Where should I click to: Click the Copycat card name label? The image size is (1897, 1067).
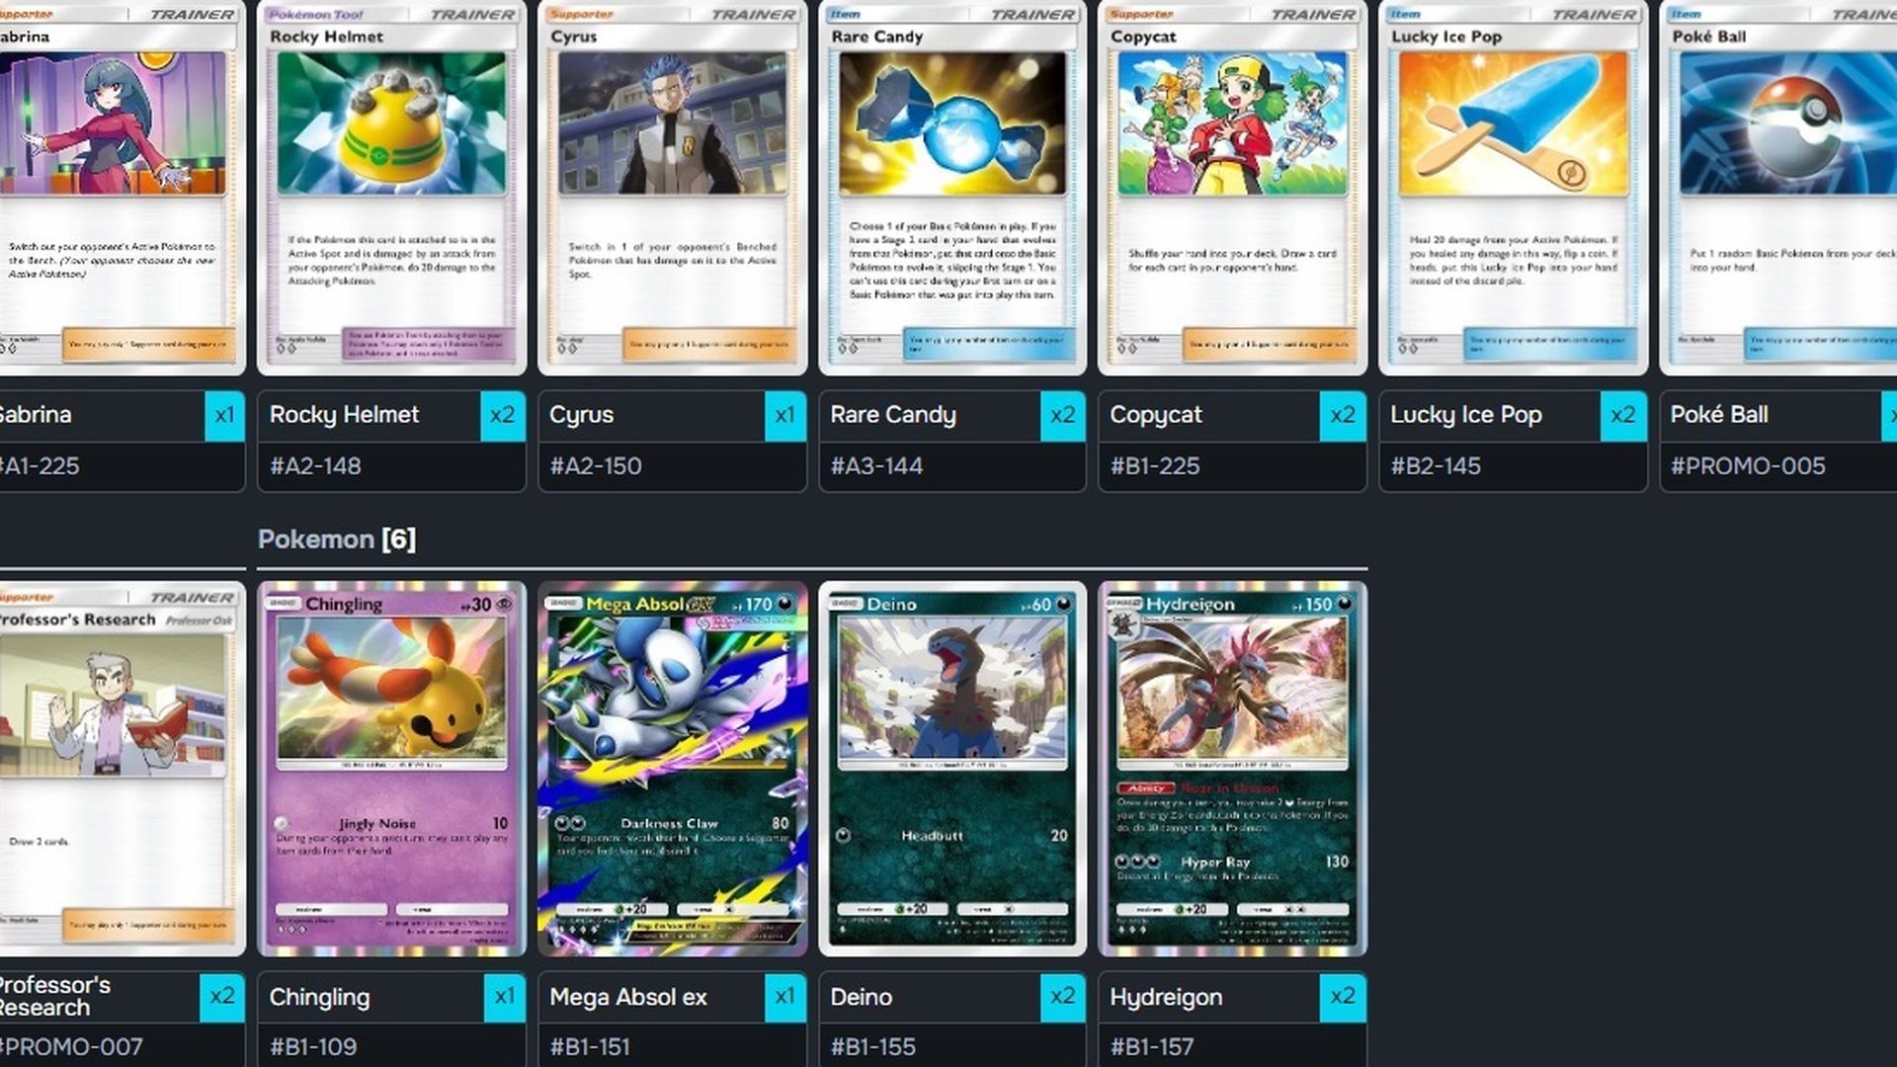[1156, 415]
